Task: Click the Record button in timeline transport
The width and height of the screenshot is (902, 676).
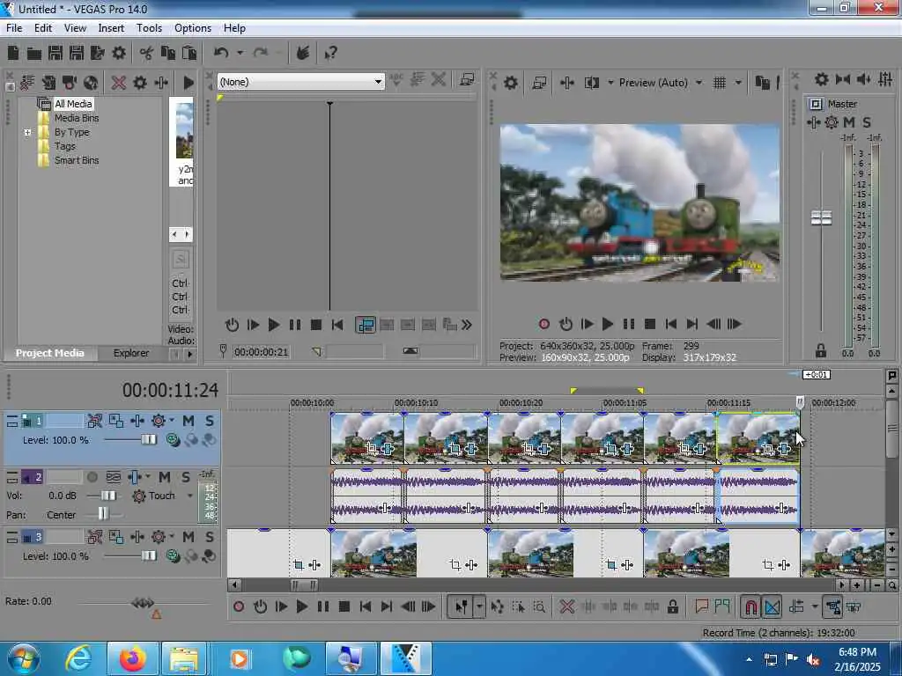Action: [x=239, y=606]
